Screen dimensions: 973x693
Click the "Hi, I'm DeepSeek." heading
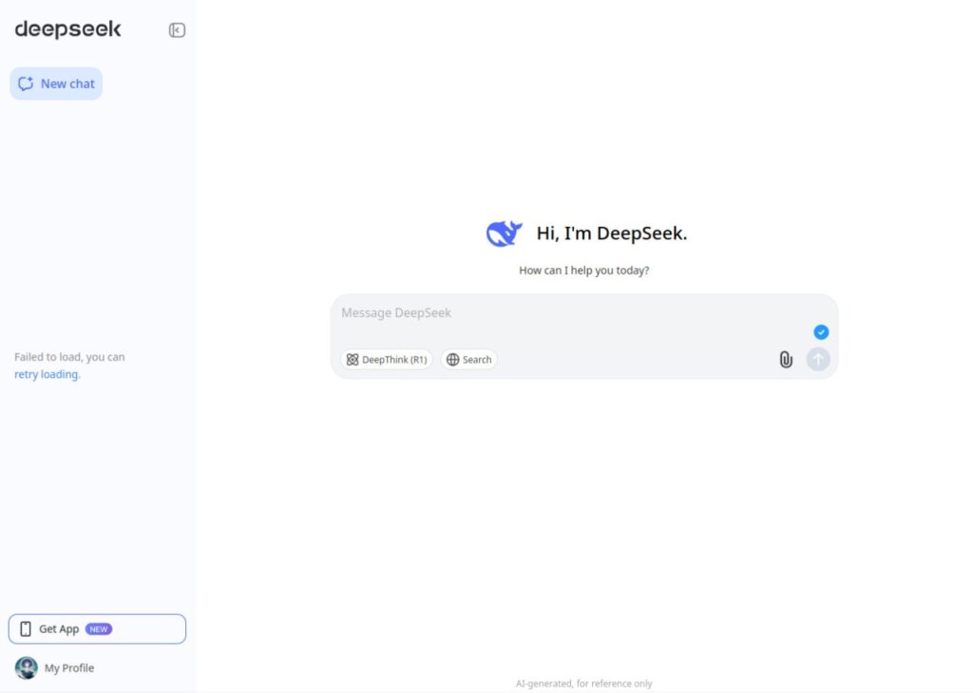pyautogui.click(x=612, y=234)
